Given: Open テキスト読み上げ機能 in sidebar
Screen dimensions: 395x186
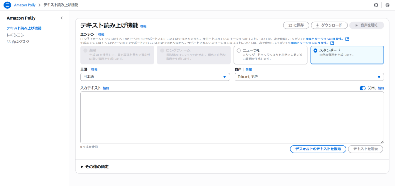Looking at the screenshot, I should [24, 28].
